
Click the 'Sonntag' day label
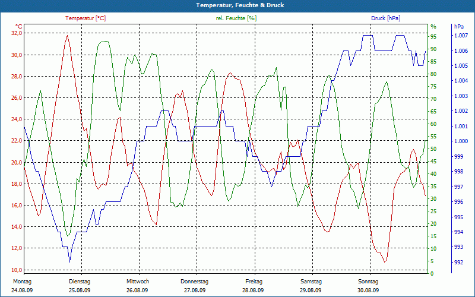point(368,282)
